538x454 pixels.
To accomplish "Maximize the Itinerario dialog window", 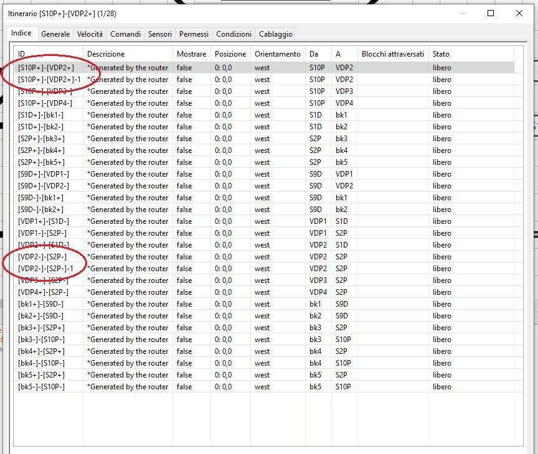I will point(491,13).
